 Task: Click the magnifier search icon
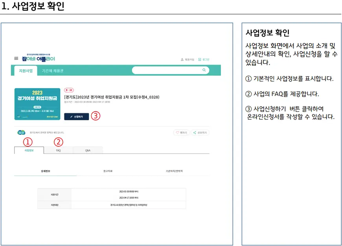(204, 70)
